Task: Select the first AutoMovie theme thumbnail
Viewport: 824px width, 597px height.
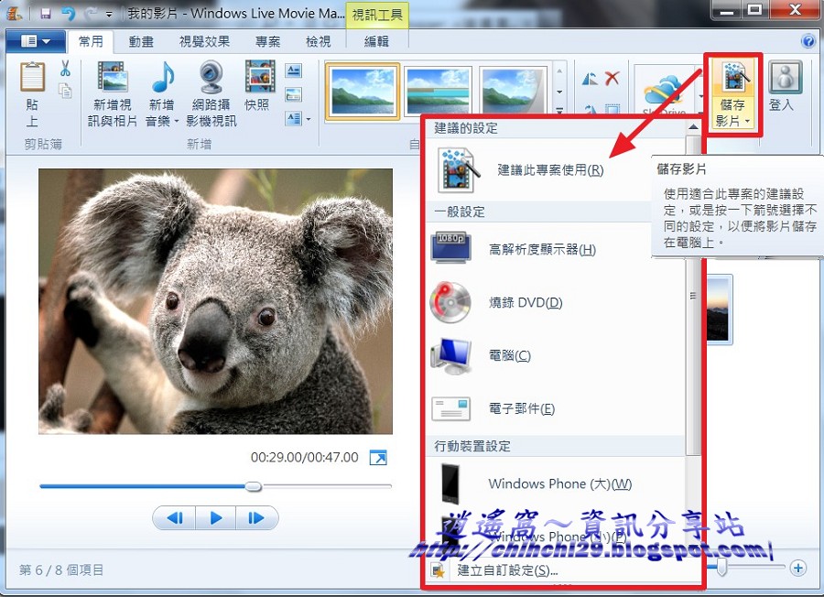Action: coord(363,92)
